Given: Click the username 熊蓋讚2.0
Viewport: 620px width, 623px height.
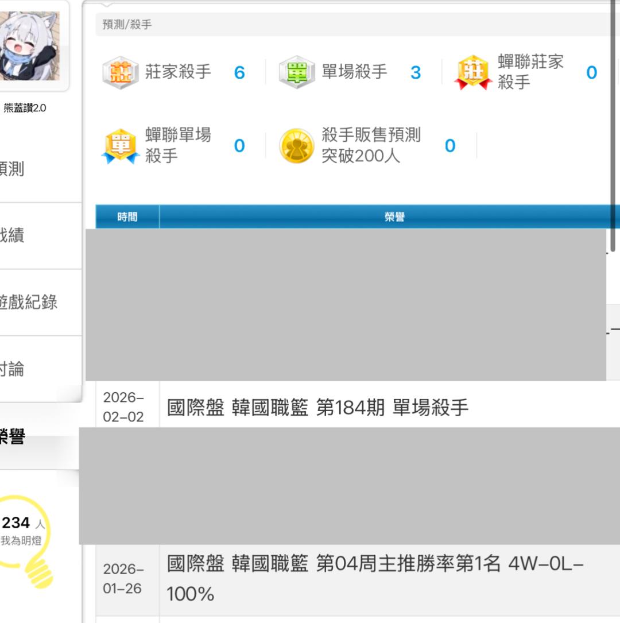Looking at the screenshot, I should point(25,108).
